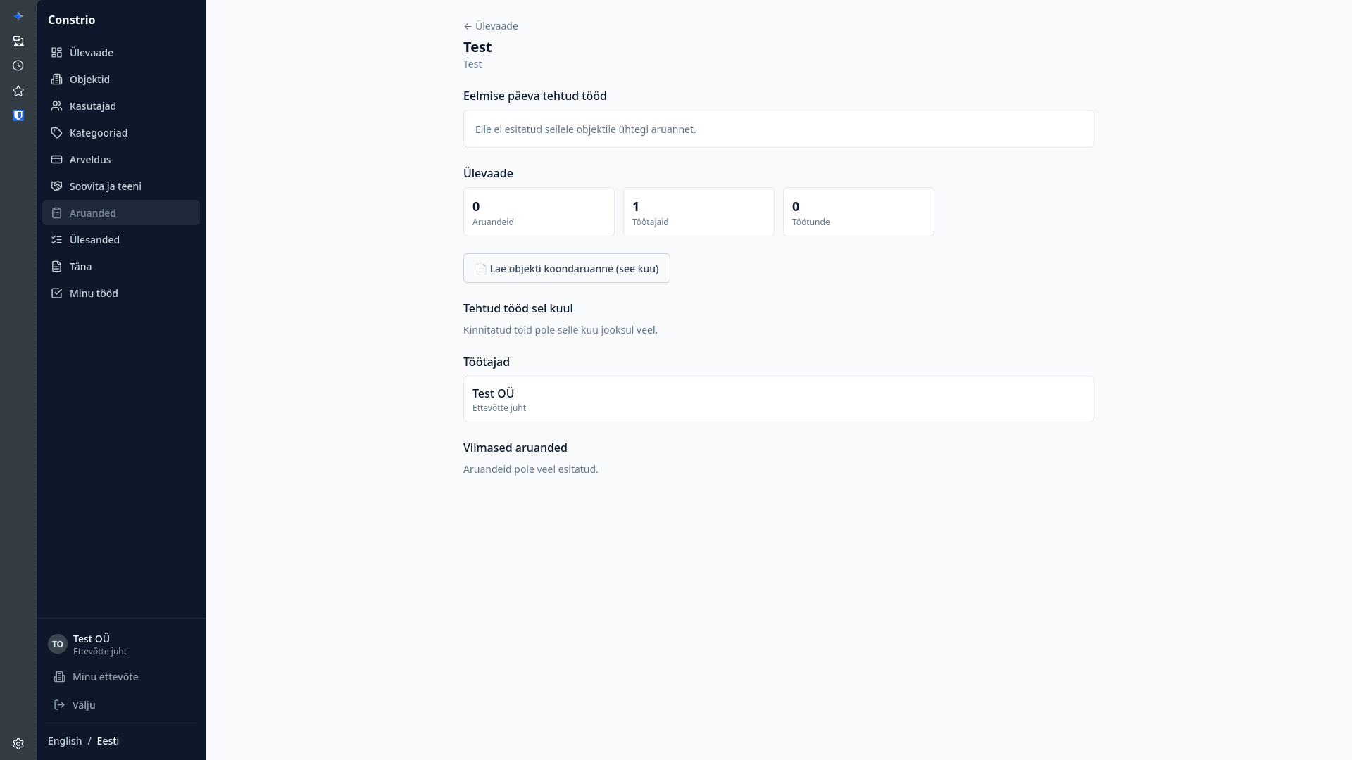Click the Ülevaade dashboard icon in the sidebar
1352x760 pixels.
[x=57, y=53]
